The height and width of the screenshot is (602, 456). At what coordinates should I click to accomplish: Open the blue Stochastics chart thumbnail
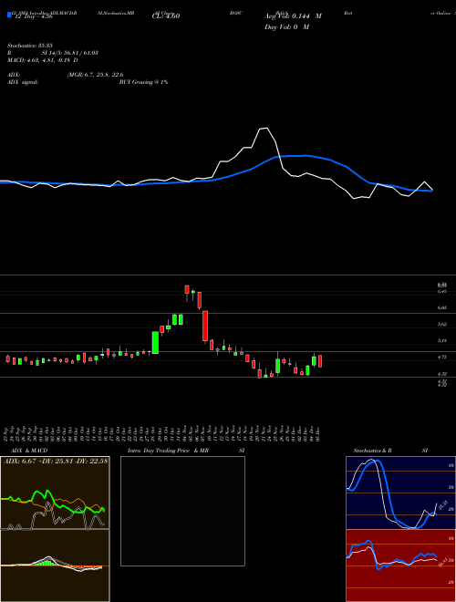(400, 493)
